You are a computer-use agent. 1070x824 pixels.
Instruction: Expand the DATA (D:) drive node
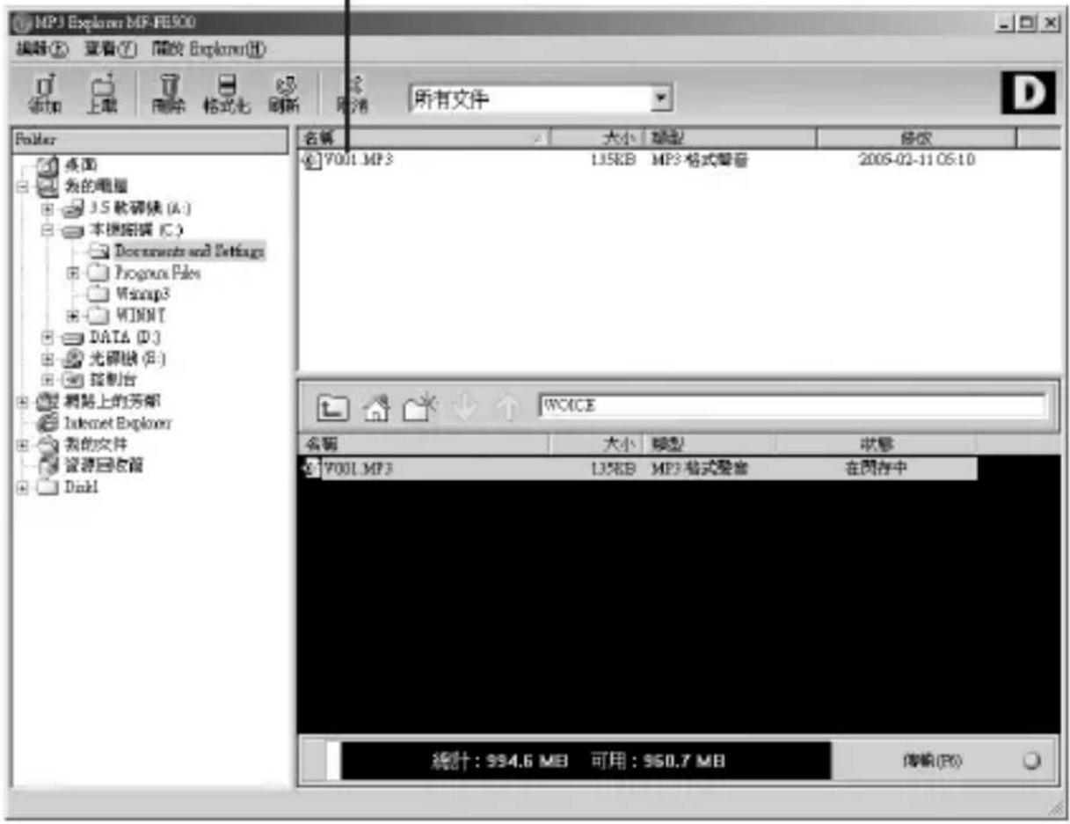pos(49,337)
